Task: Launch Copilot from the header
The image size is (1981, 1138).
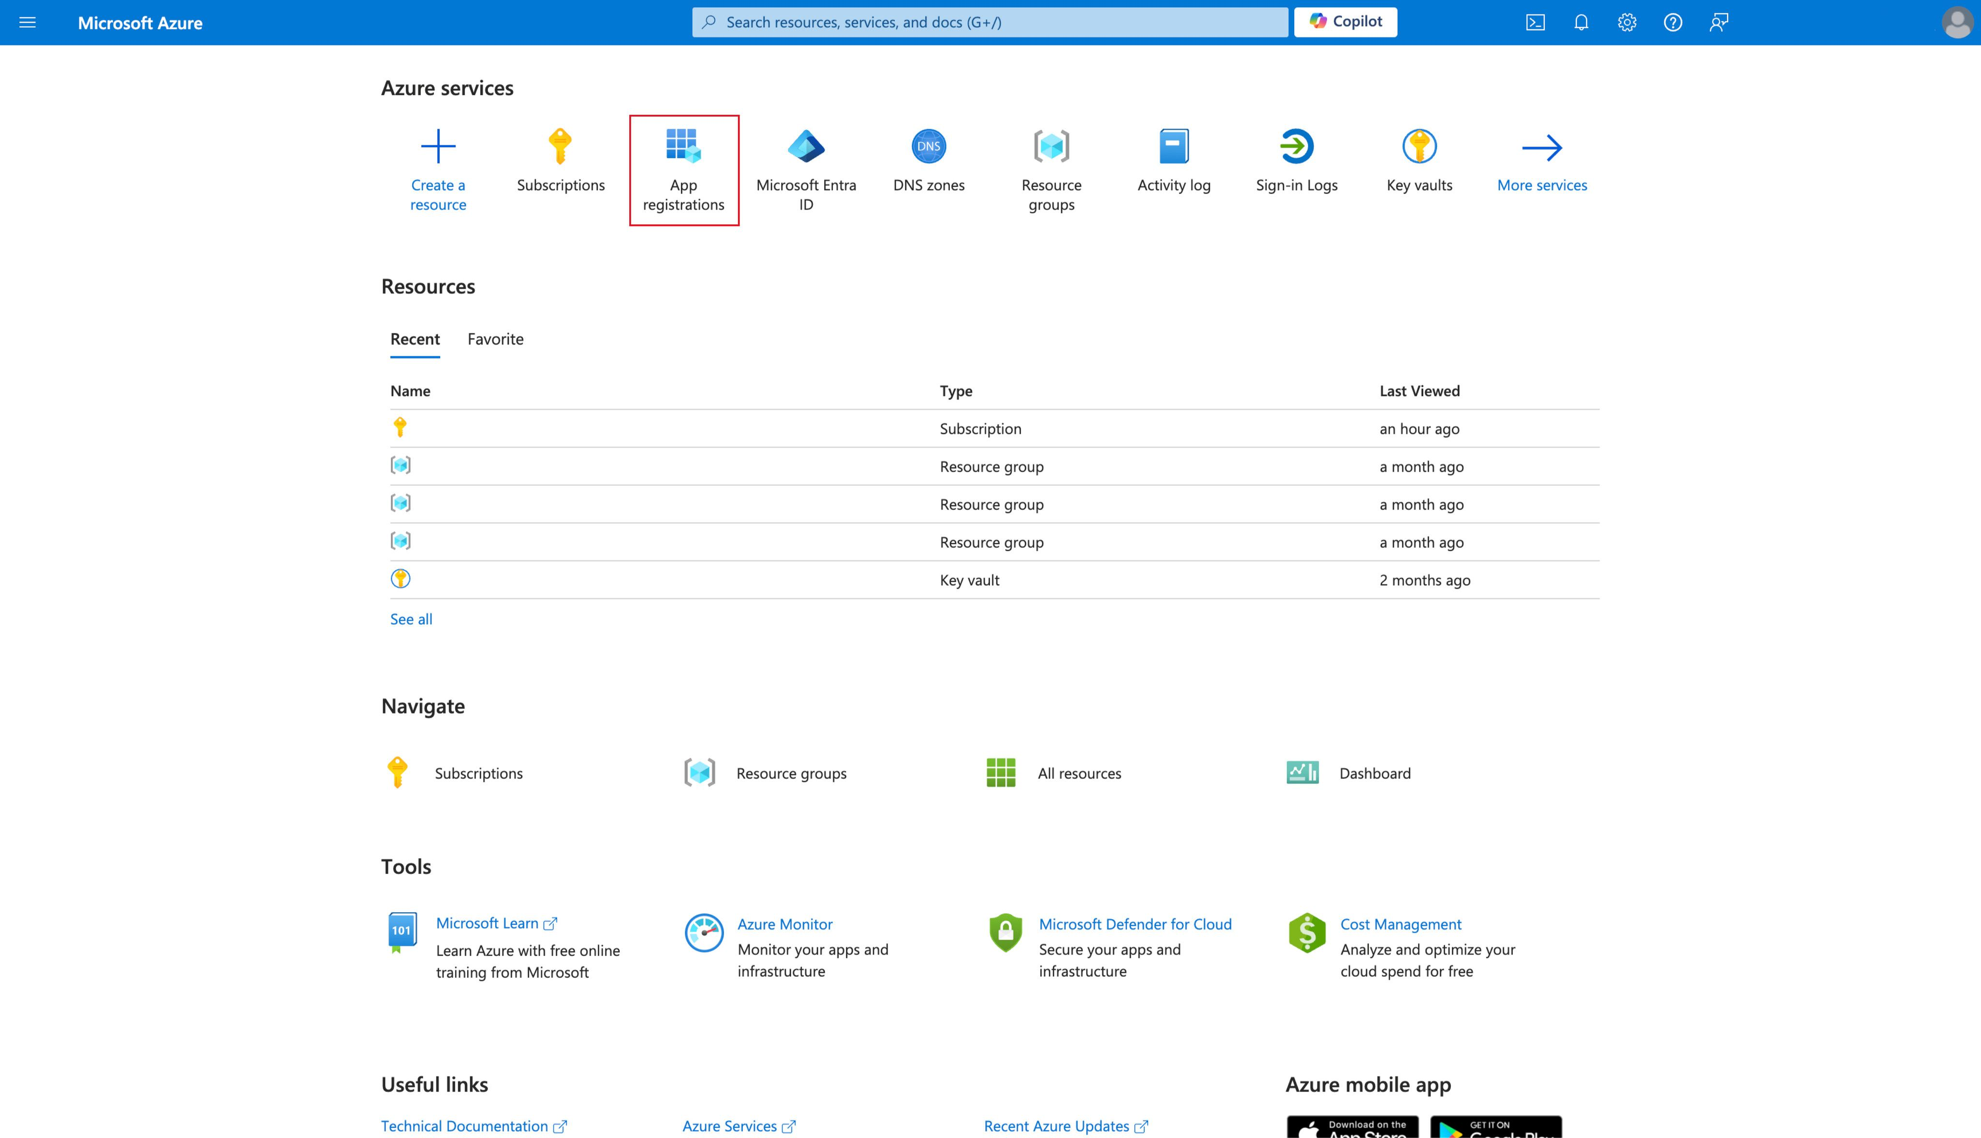Action: coord(1345,22)
